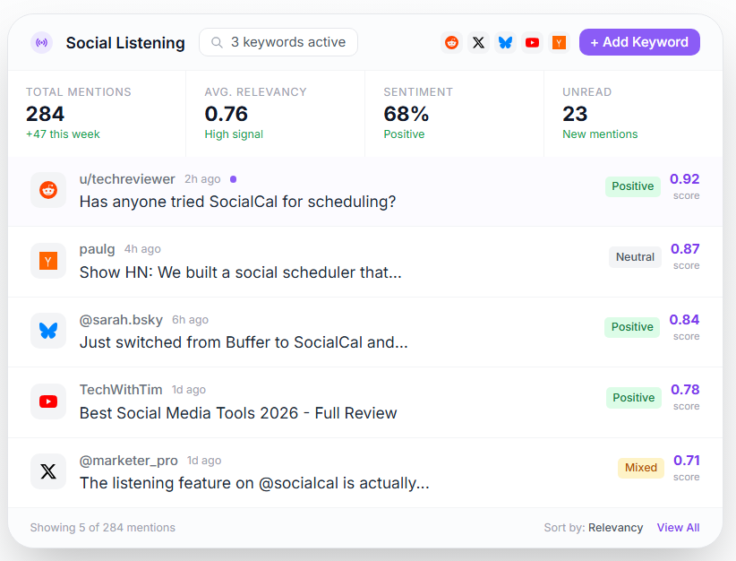Viewport: 736px width, 561px height.
Task: Click the 0.71 relevancy score
Action: [686, 461]
